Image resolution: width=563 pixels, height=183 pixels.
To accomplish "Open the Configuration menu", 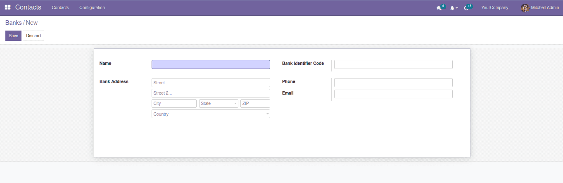I will click(92, 8).
